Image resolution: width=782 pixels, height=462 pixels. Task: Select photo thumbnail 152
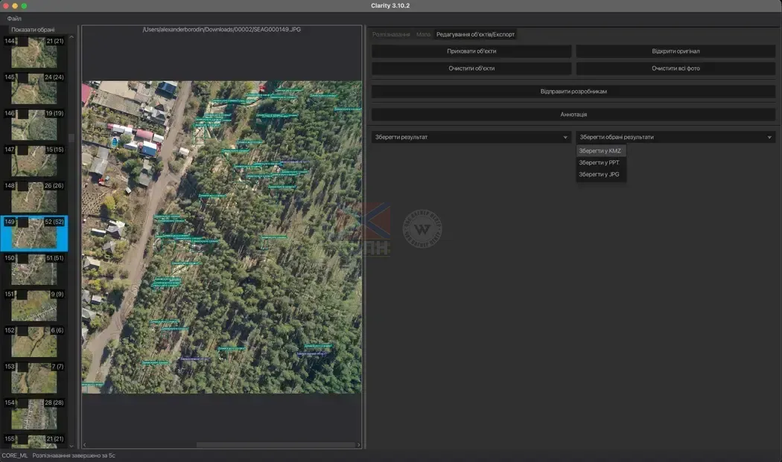pos(34,342)
